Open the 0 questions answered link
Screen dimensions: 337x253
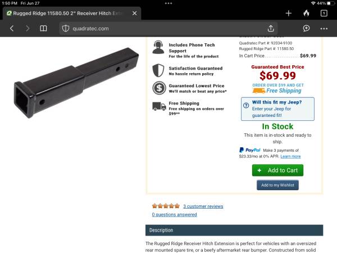pyautogui.click(x=174, y=215)
